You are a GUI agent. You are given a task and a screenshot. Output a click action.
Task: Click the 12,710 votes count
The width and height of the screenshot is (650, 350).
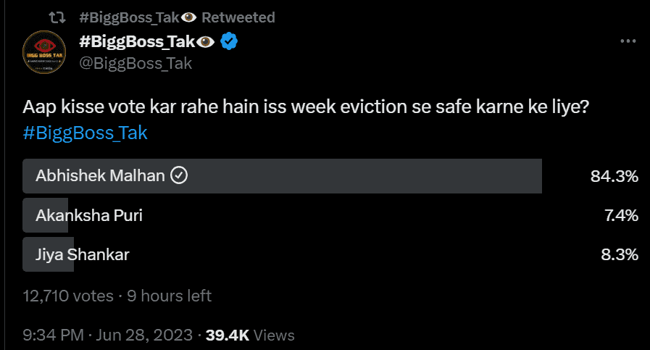tap(67, 296)
